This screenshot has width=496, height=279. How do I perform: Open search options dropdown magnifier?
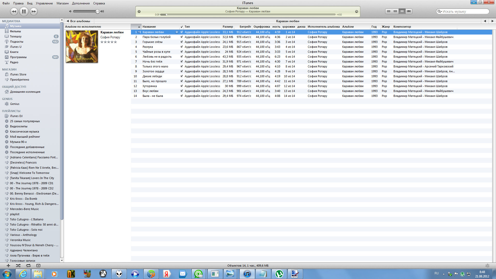click(439, 11)
